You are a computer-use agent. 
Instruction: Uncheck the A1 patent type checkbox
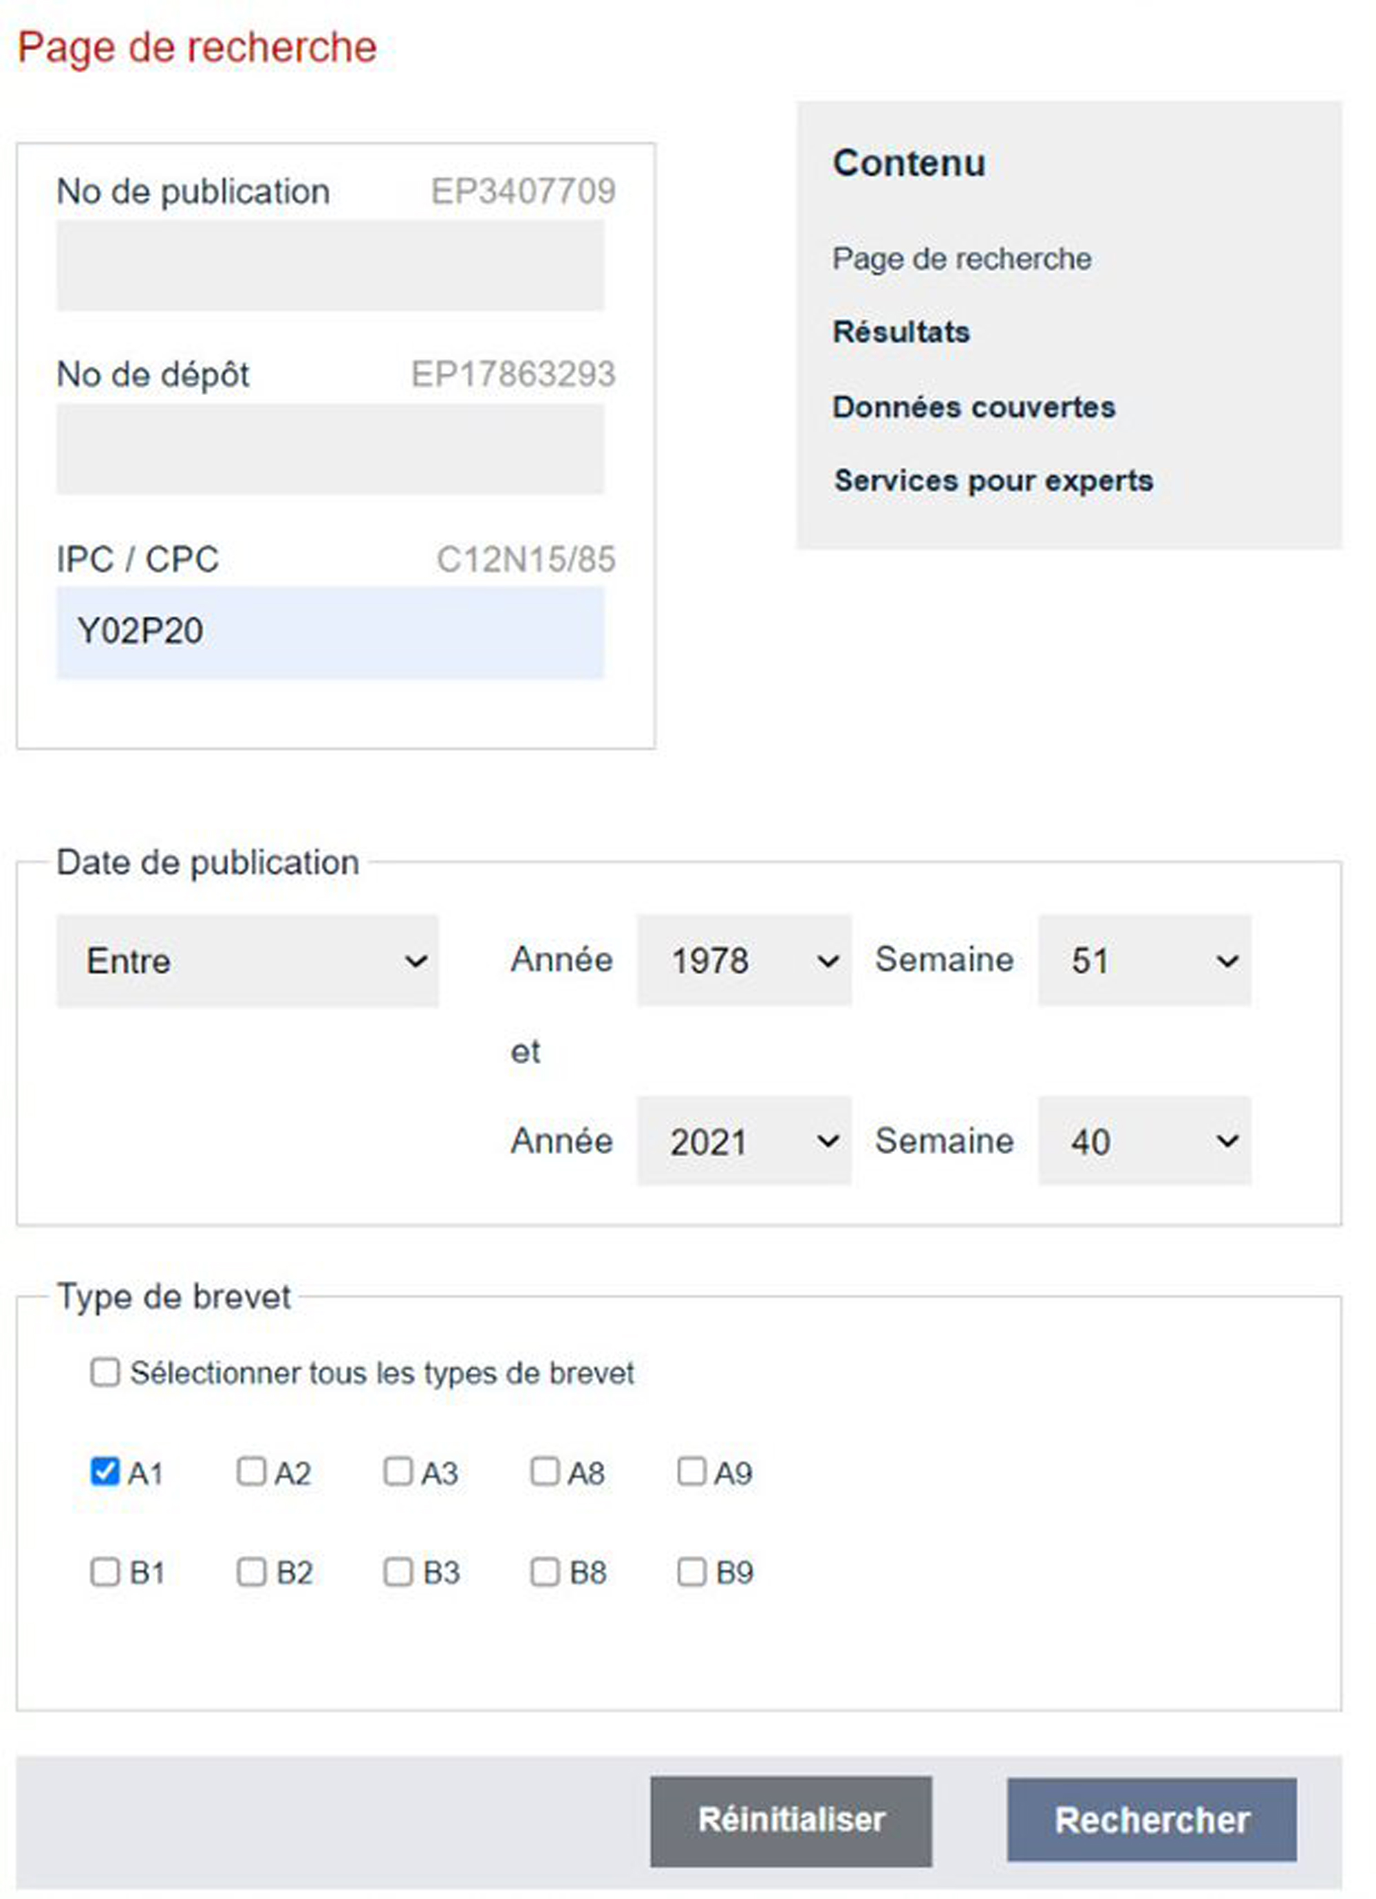click(x=105, y=1471)
